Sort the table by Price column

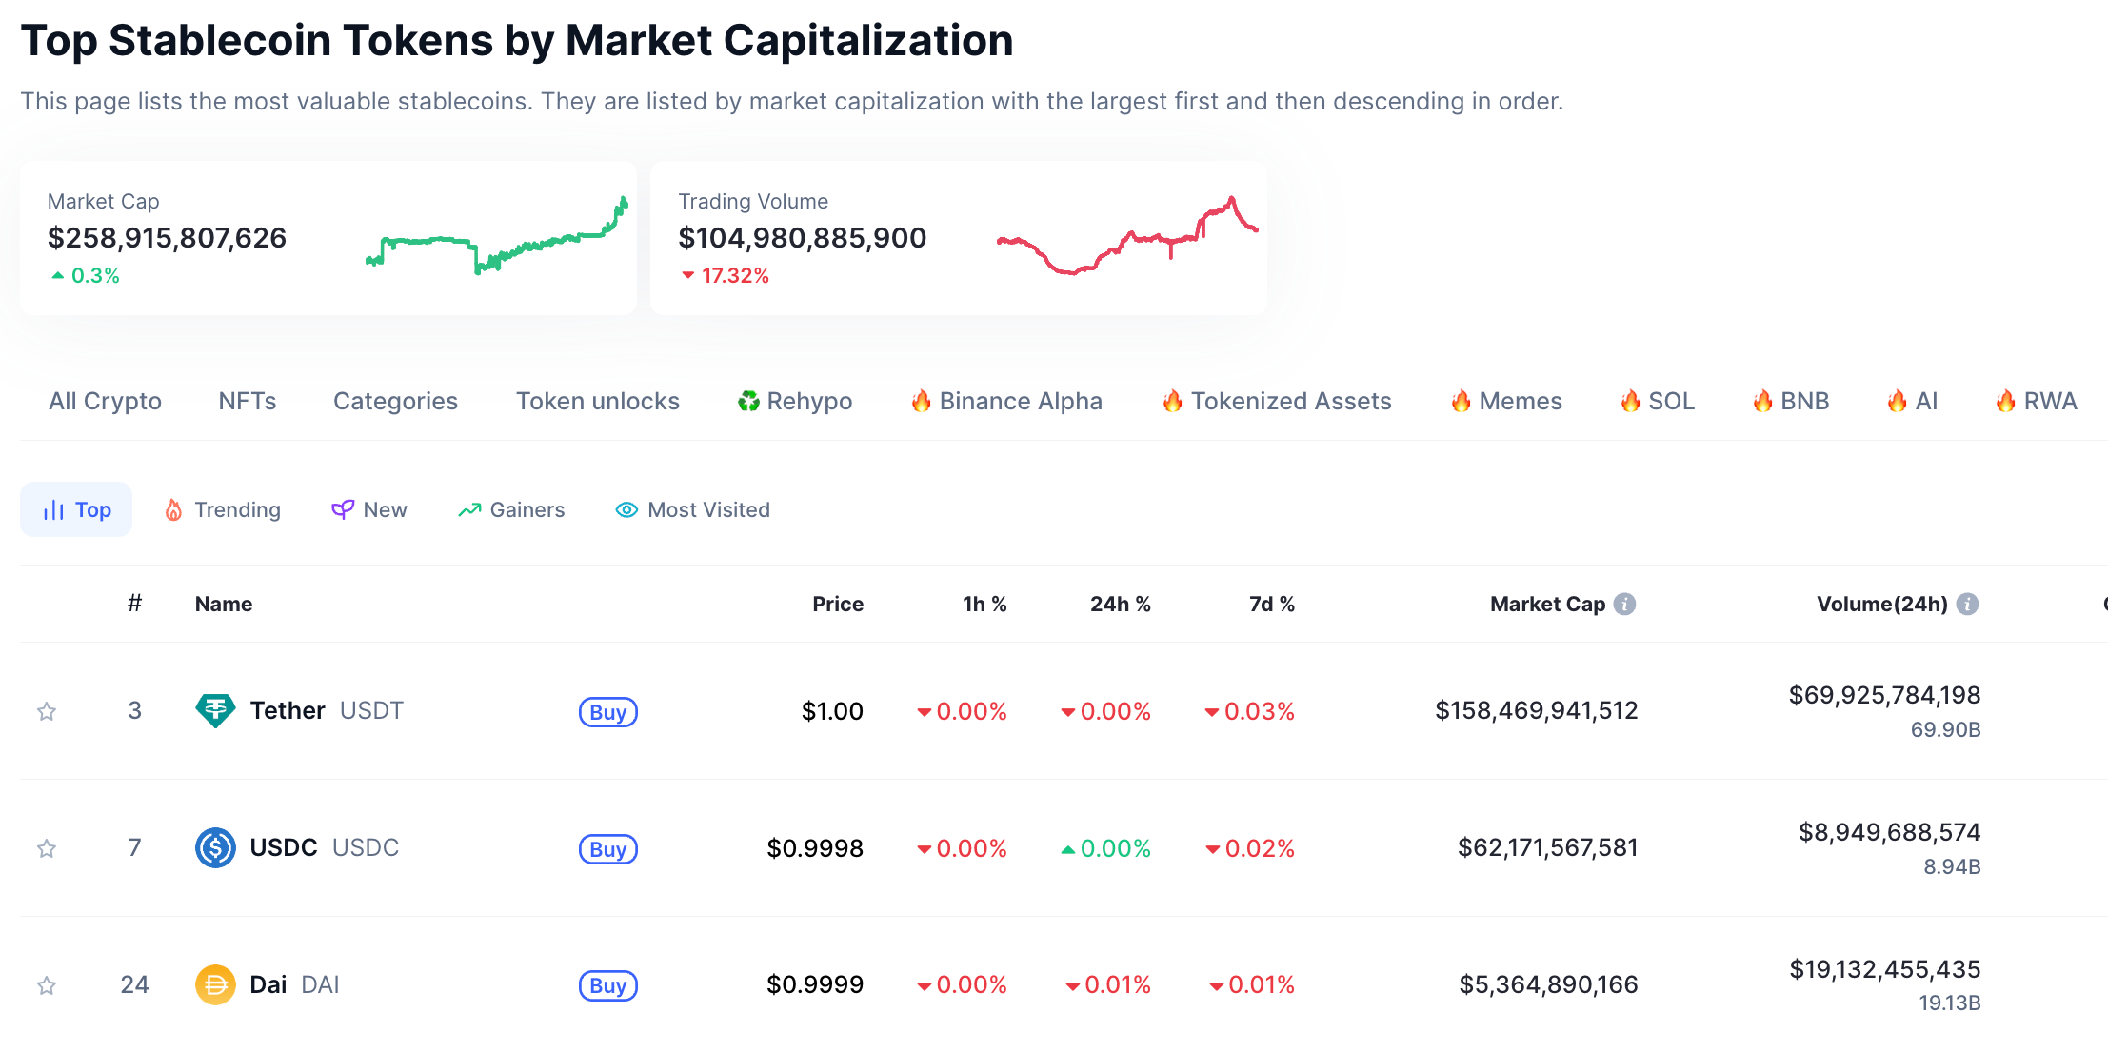click(837, 604)
